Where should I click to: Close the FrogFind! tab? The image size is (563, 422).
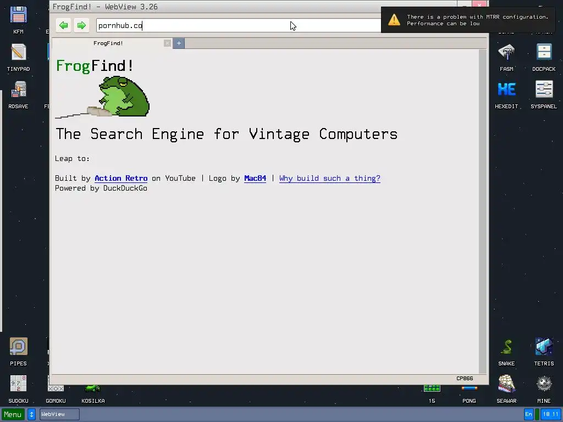(x=167, y=43)
